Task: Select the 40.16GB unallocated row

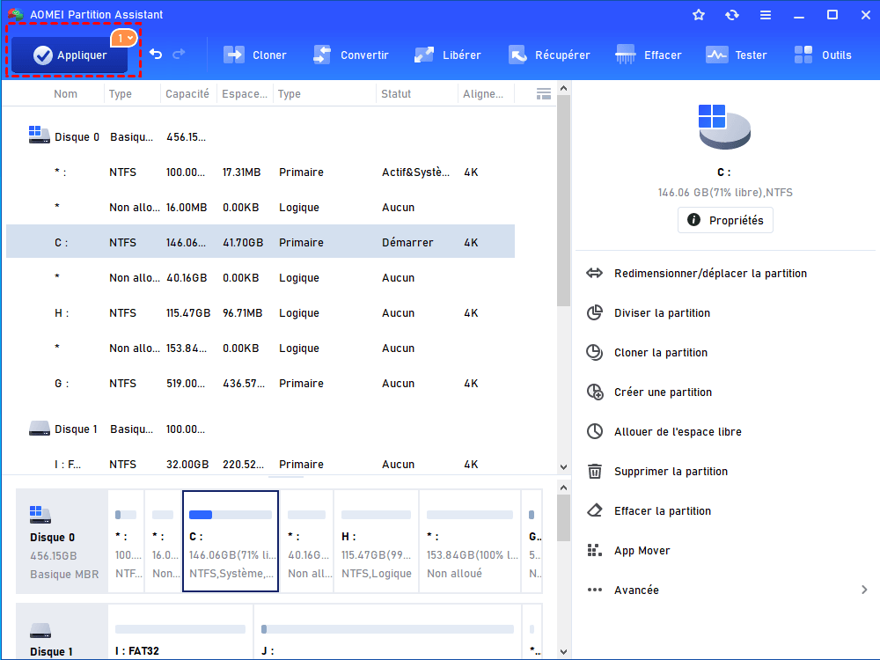Action: (x=260, y=278)
